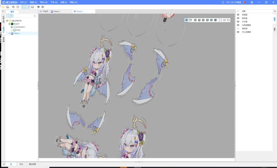277x168 pixels.
Task: Select PCB1 in the project tree
Action: click(18, 30)
